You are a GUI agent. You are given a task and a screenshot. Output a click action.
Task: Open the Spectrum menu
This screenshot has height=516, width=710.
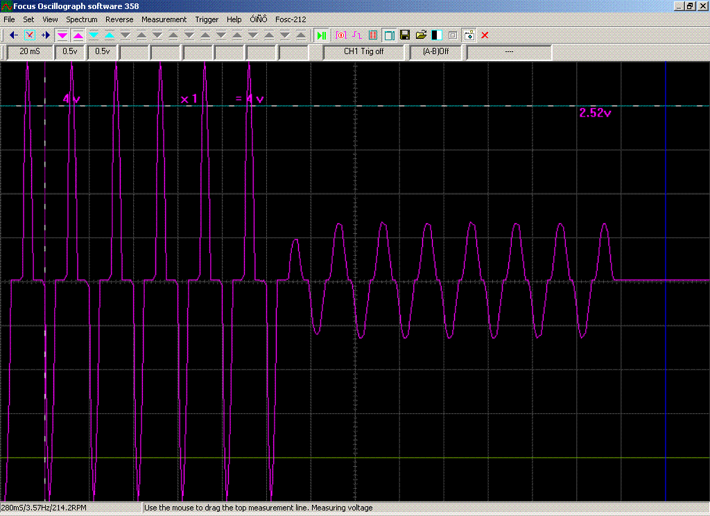pyautogui.click(x=82, y=19)
